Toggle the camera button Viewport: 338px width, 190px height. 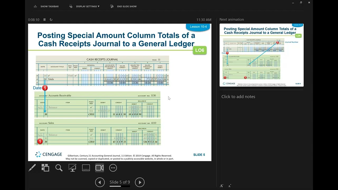100,168
